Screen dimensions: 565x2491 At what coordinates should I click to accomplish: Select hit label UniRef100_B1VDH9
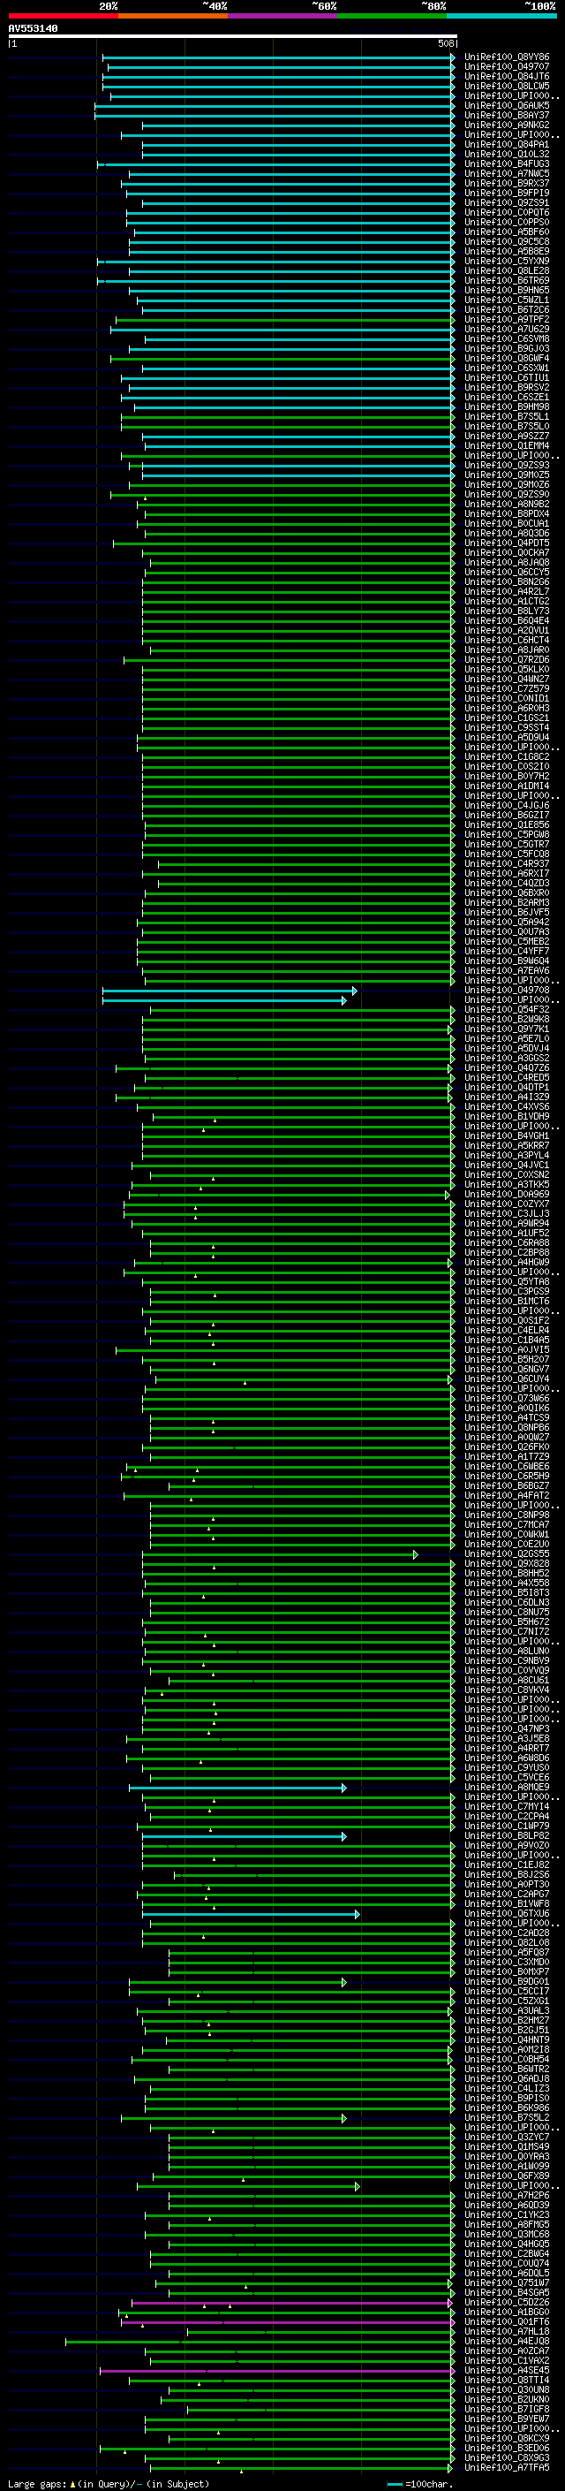point(507,1116)
